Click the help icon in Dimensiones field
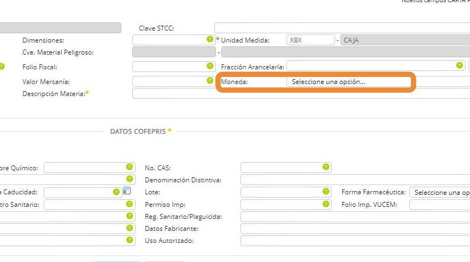The width and height of the screenshot is (470, 262). (x=210, y=40)
